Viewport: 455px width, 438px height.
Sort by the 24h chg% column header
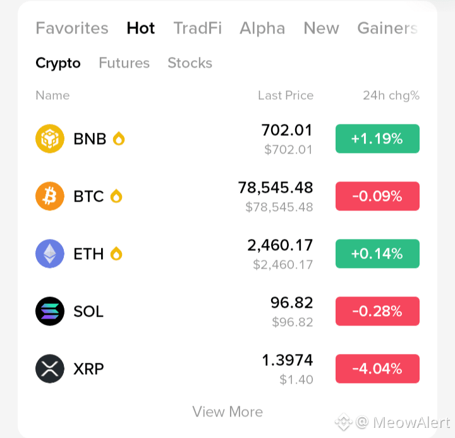pos(391,95)
